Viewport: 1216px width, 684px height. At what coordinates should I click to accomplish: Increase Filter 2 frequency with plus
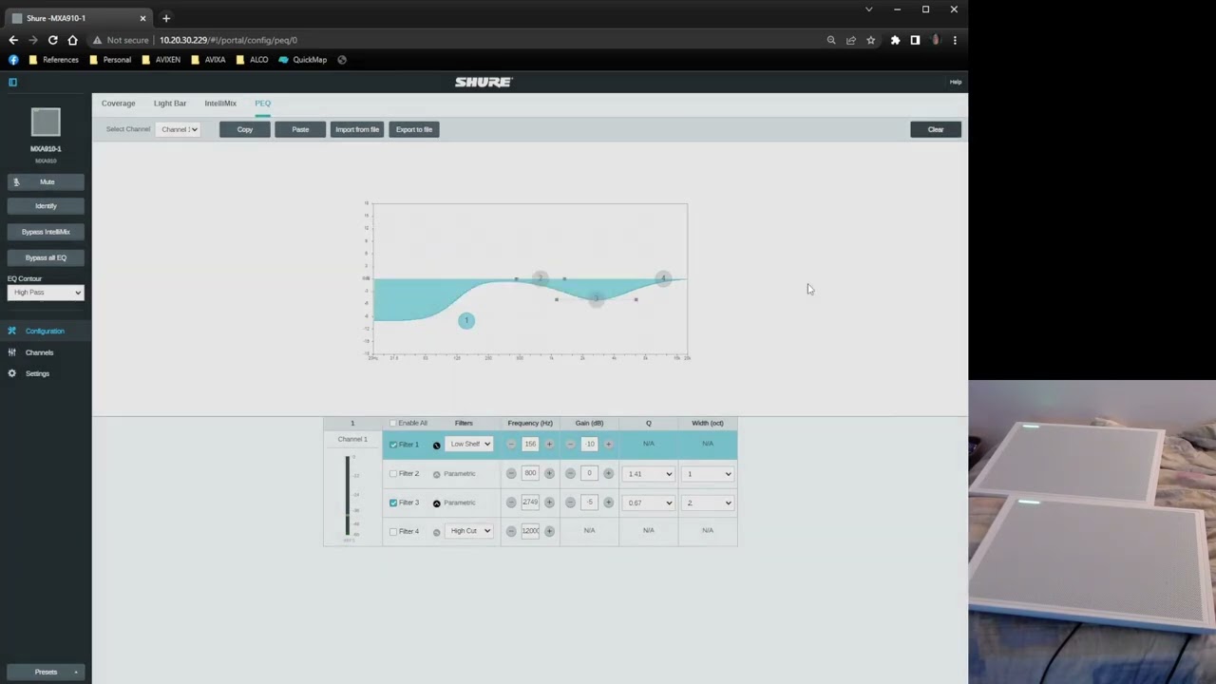coord(549,473)
